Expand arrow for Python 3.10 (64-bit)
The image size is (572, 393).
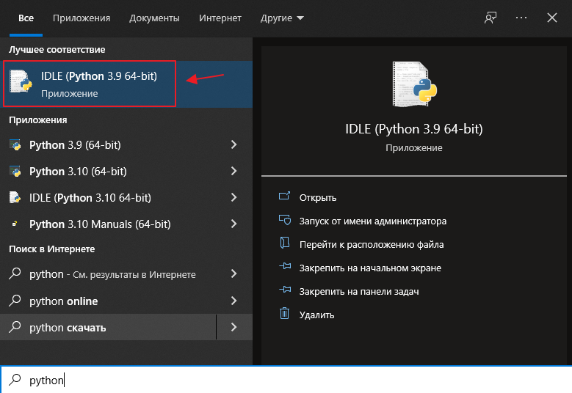coord(233,171)
